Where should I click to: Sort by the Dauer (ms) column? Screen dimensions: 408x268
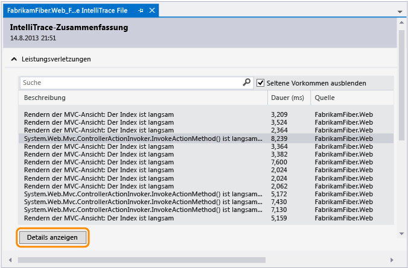click(x=289, y=98)
